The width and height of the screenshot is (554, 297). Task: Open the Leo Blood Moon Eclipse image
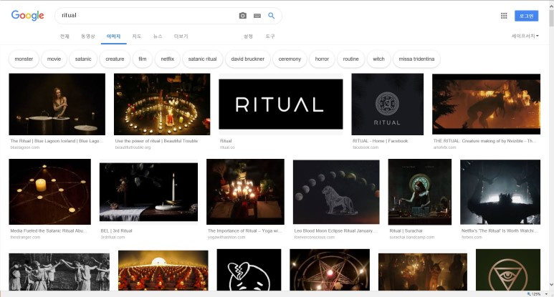(336, 192)
